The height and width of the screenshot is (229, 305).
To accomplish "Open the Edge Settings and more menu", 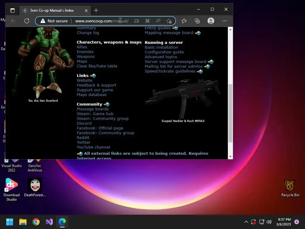I will [225, 21].
